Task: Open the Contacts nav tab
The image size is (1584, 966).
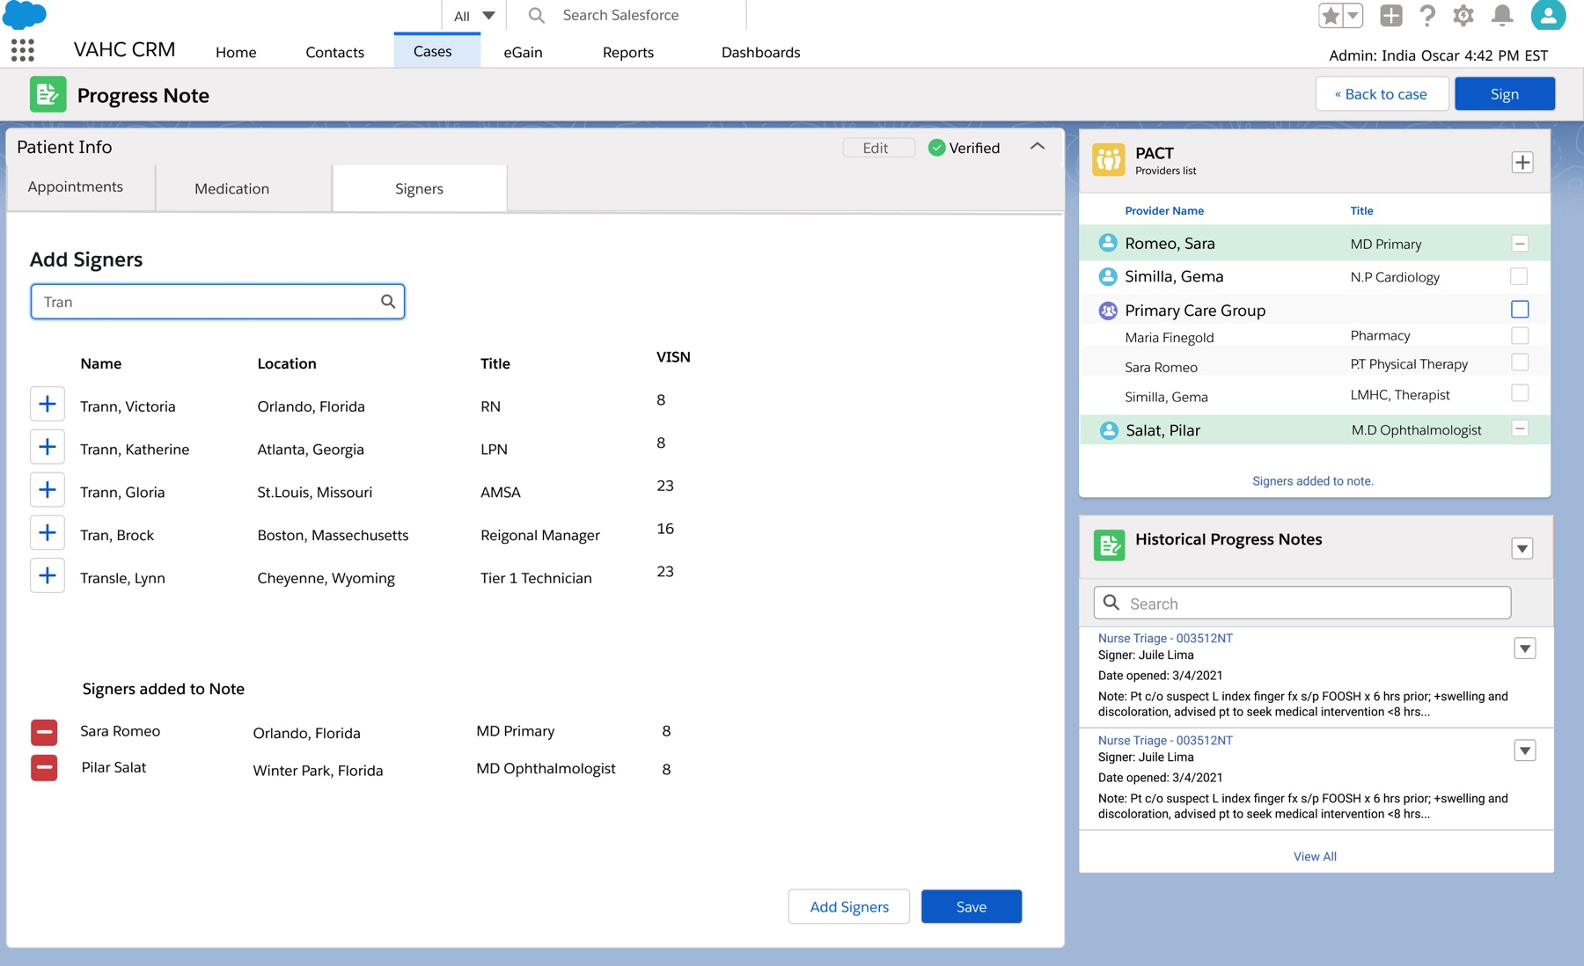Action: (334, 53)
